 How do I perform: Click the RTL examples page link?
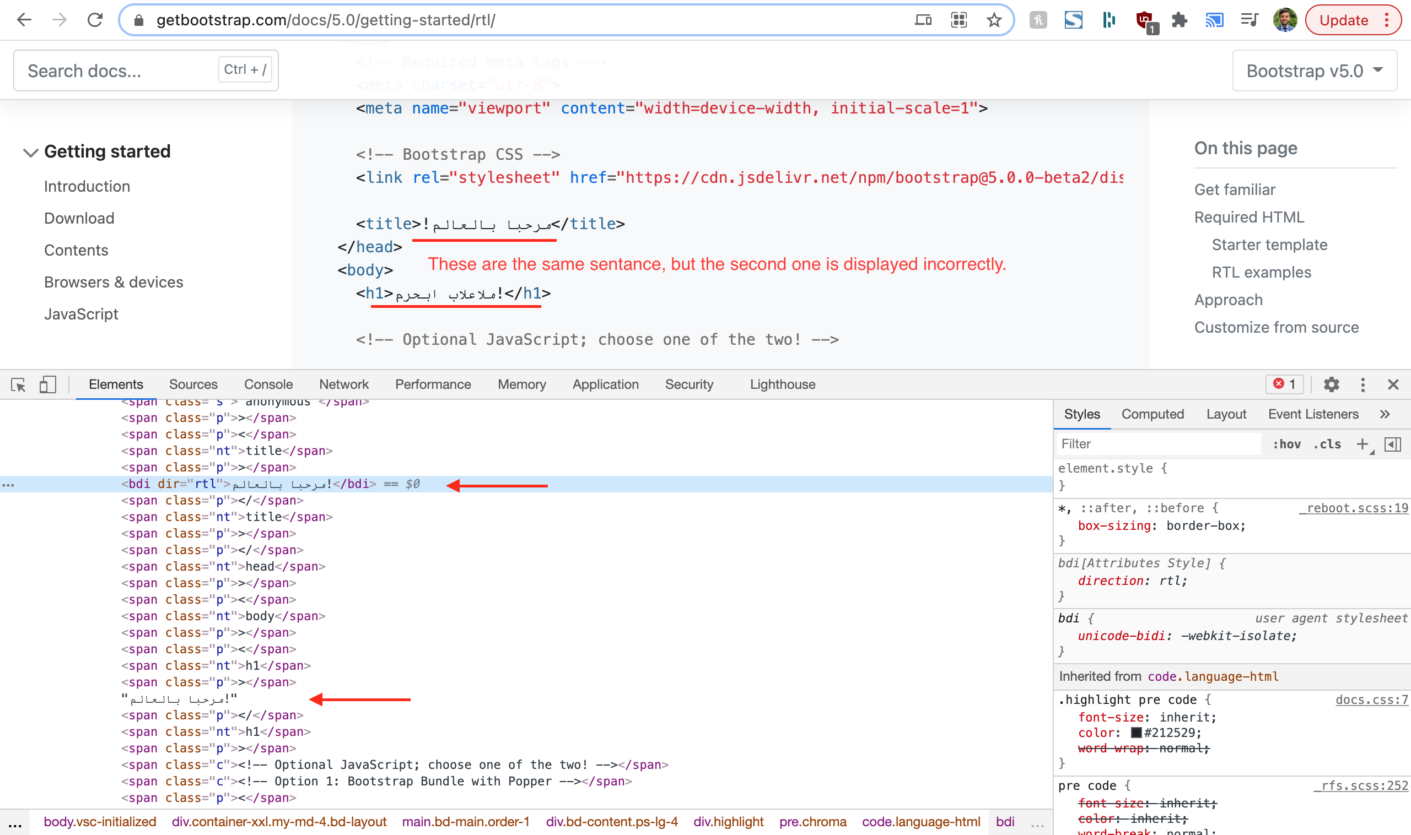[1262, 270]
